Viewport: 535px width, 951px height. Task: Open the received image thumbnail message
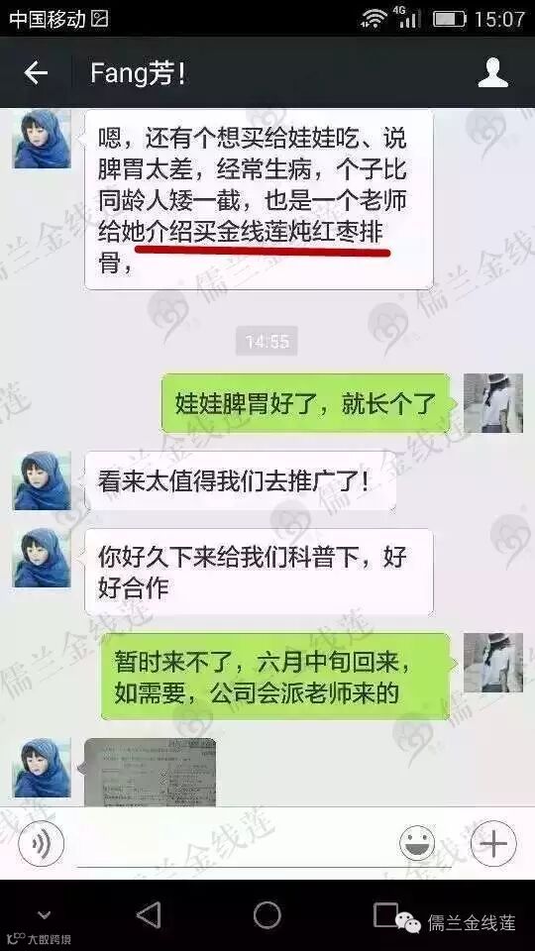coord(150,772)
